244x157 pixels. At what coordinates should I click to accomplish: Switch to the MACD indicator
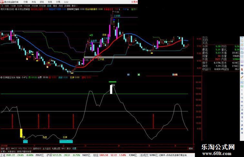(x=14, y=148)
